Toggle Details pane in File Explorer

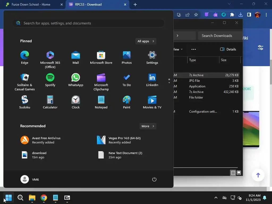click(228, 49)
